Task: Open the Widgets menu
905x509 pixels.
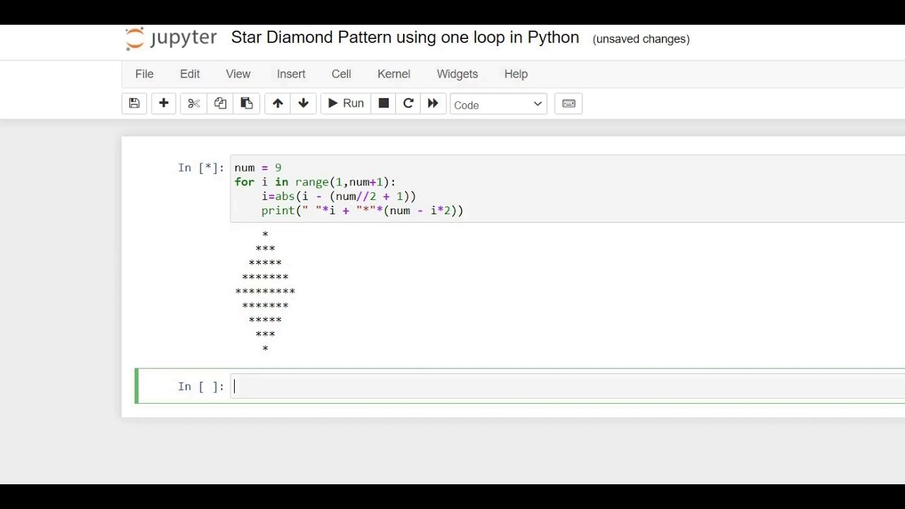Action: point(457,74)
